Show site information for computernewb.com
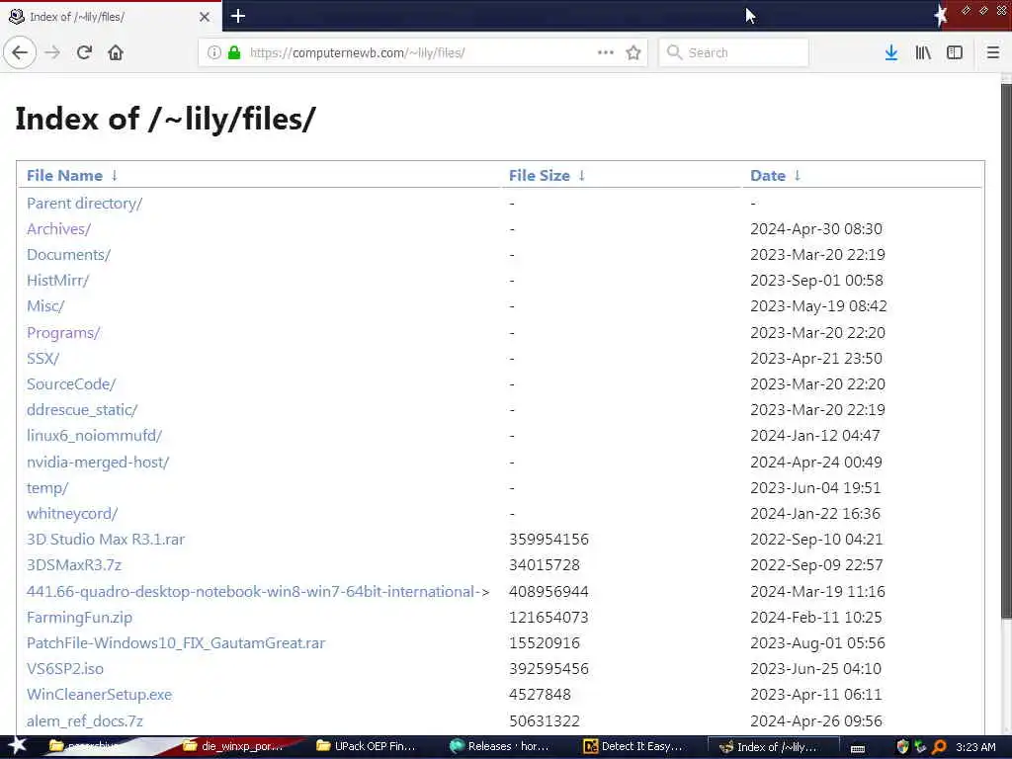This screenshot has height=759, width=1012. click(x=213, y=52)
